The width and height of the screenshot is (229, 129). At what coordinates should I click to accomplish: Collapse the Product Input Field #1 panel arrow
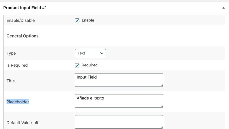pyautogui.click(x=223, y=8)
